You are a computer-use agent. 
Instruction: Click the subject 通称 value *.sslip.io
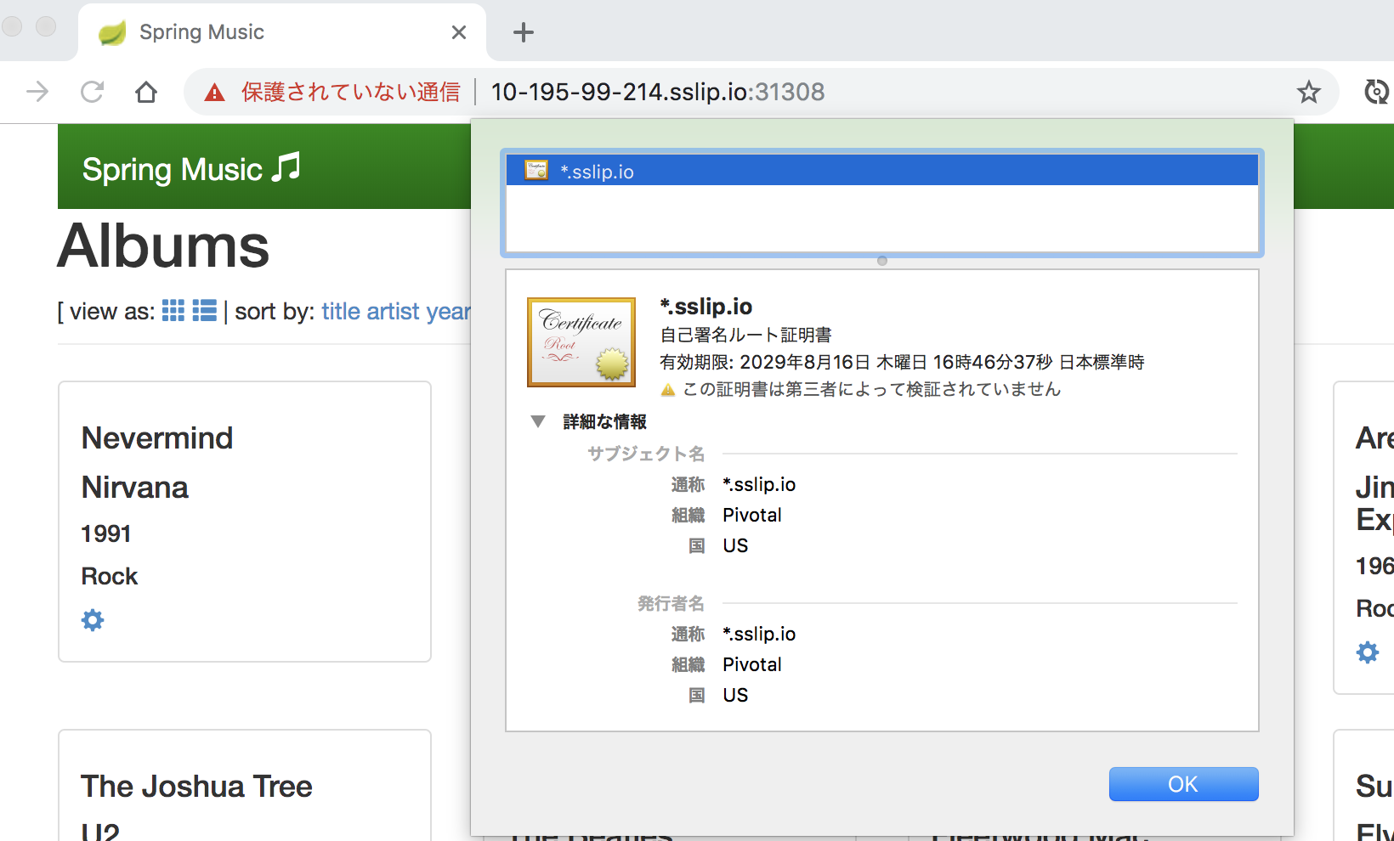pyautogui.click(x=759, y=484)
